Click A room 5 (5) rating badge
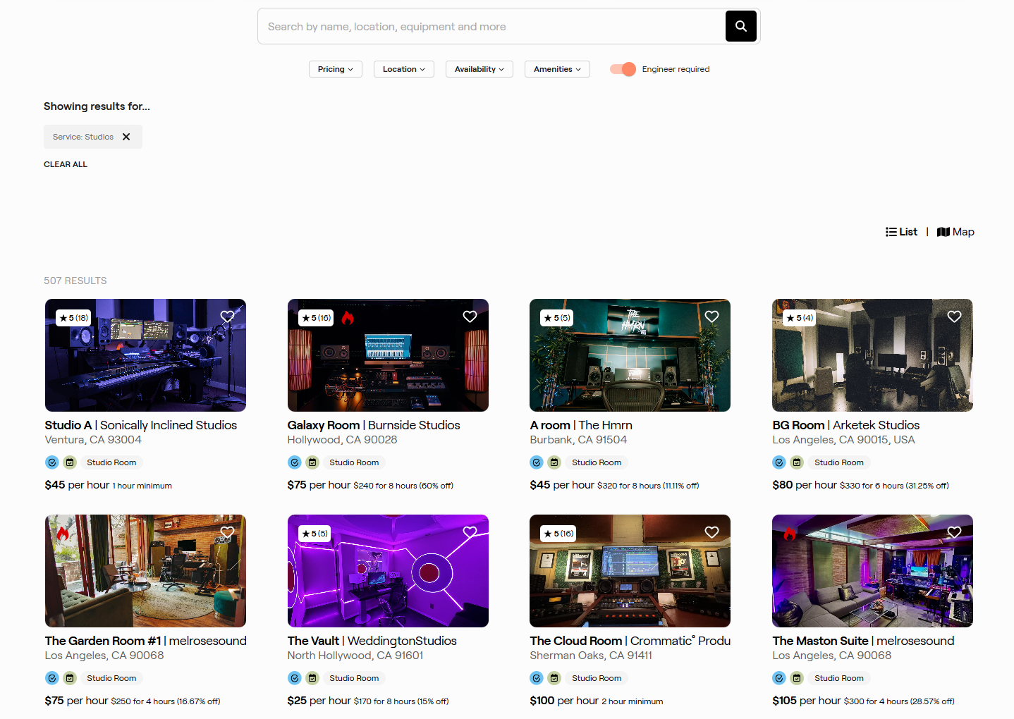The height and width of the screenshot is (719, 1014). click(556, 318)
